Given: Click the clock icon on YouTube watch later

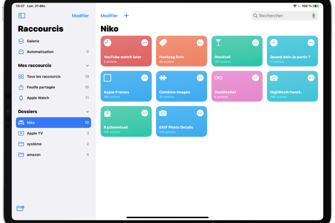Looking at the screenshot, I should tap(108, 42).
